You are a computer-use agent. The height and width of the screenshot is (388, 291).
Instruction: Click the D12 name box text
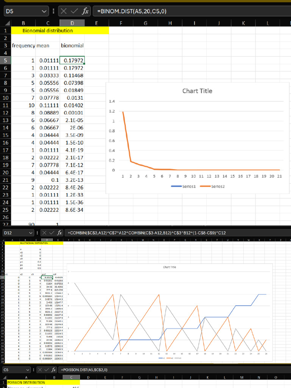tap(8, 233)
